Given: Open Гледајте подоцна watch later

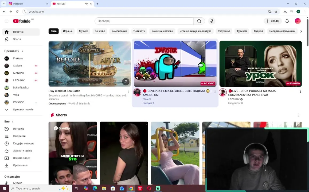Looking at the screenshot, I should (21, 143).
